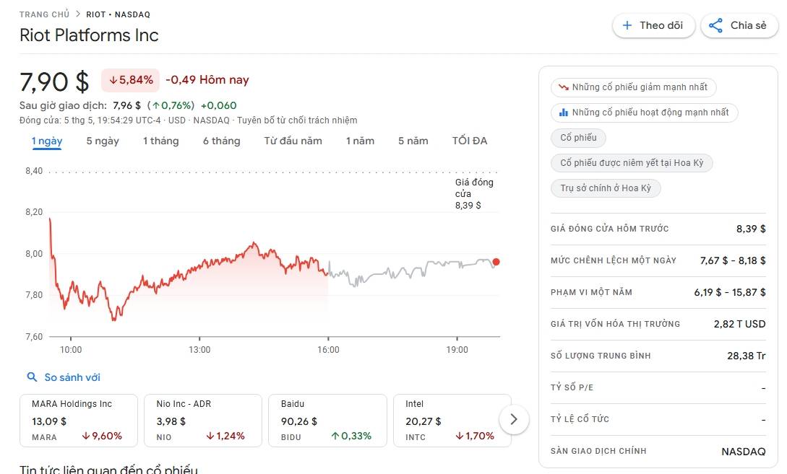Click the share icon beside Chia sẻ
Image resolution: width=787 pixels, height=474 pixels.
pyautogui.click(x=715, y=25)
